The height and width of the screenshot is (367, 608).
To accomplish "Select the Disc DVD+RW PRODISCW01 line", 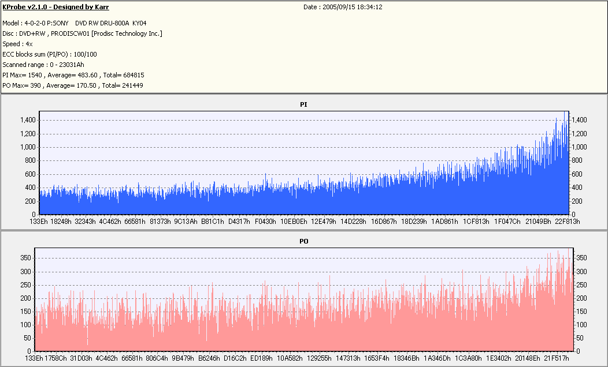I will click(82, 33).
